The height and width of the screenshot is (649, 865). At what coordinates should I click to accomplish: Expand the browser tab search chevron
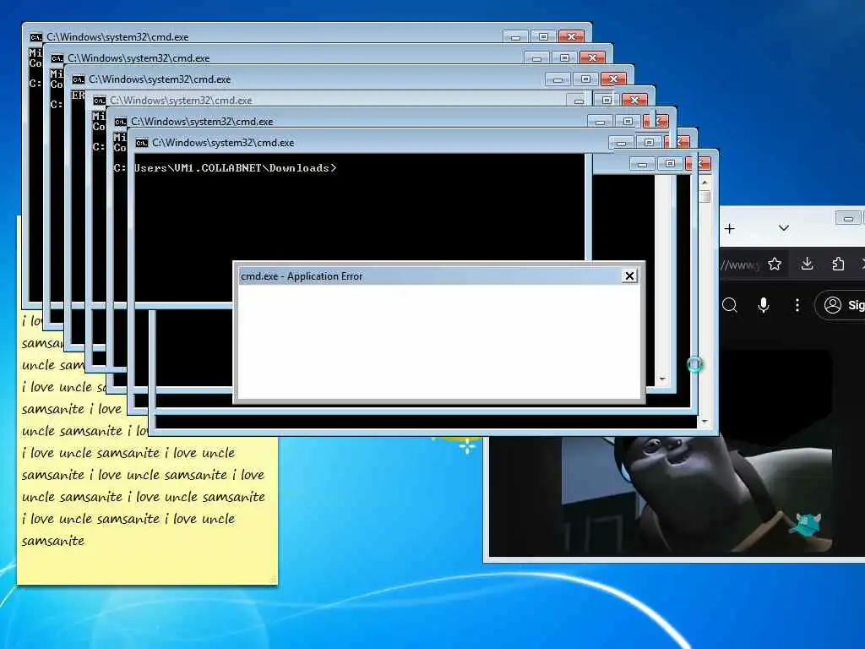coord(783,228)
